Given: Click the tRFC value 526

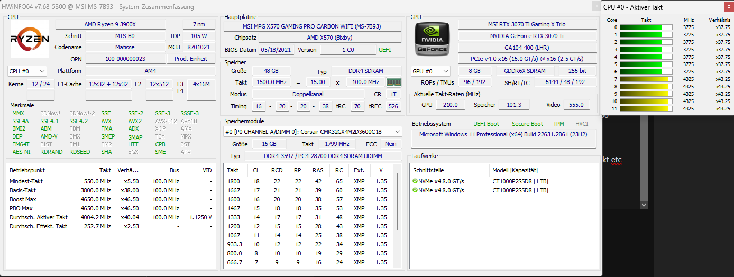Looking at the screenshot, I should (x=393, y=106).
